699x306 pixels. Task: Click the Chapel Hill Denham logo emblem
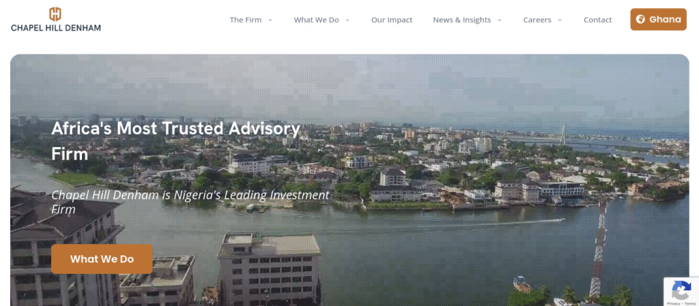tap(55, 14)
